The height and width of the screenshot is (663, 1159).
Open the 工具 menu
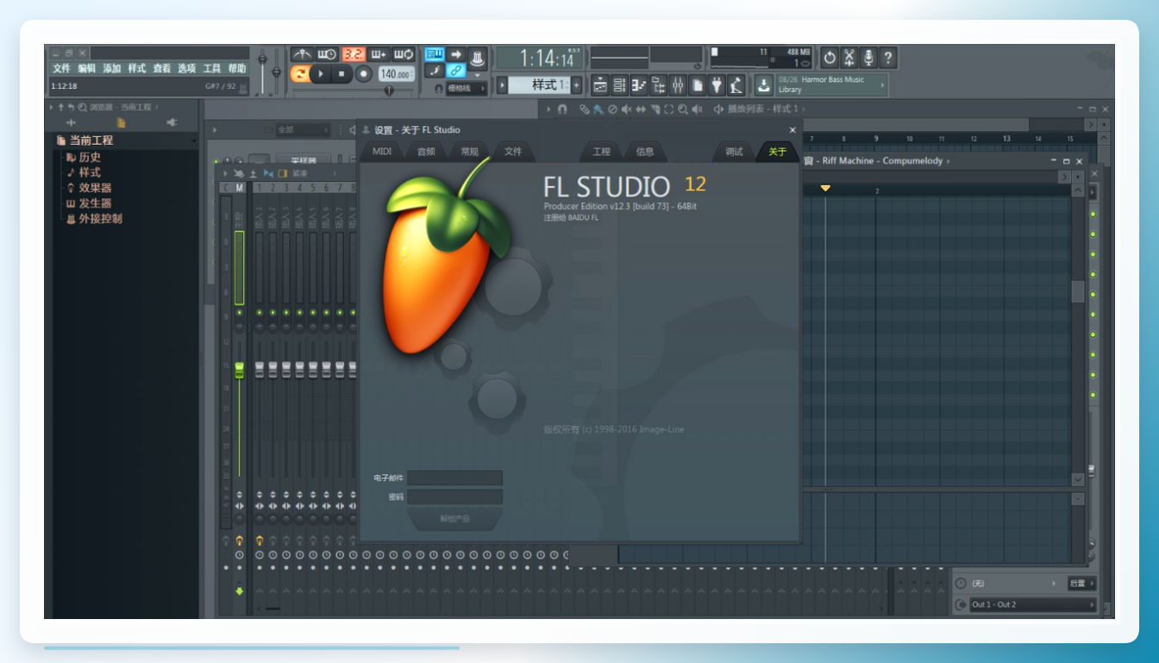[x=212, y=68]
